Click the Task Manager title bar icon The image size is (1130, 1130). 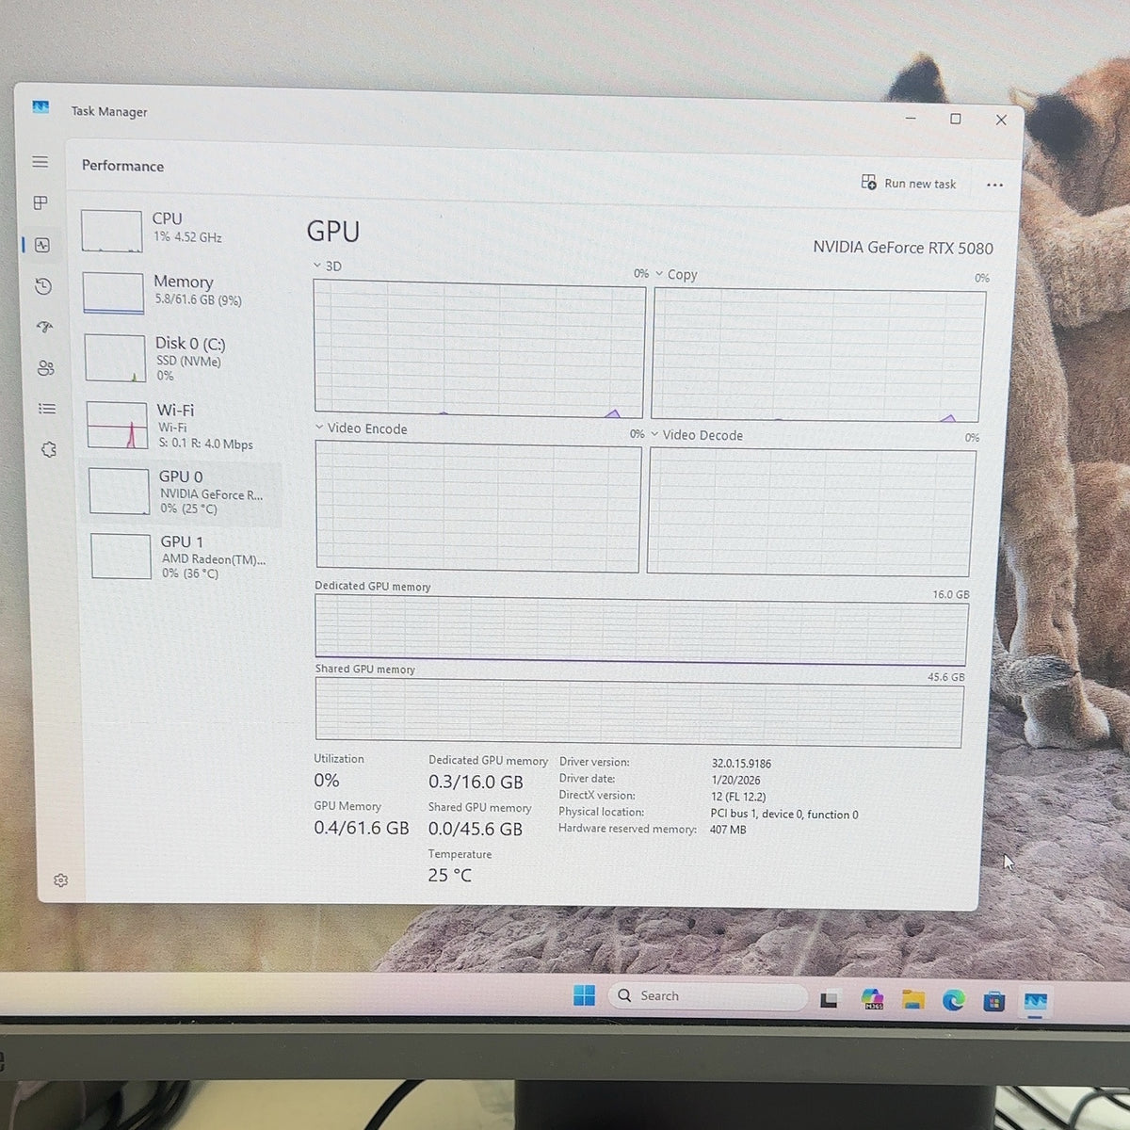click(40, 107)
